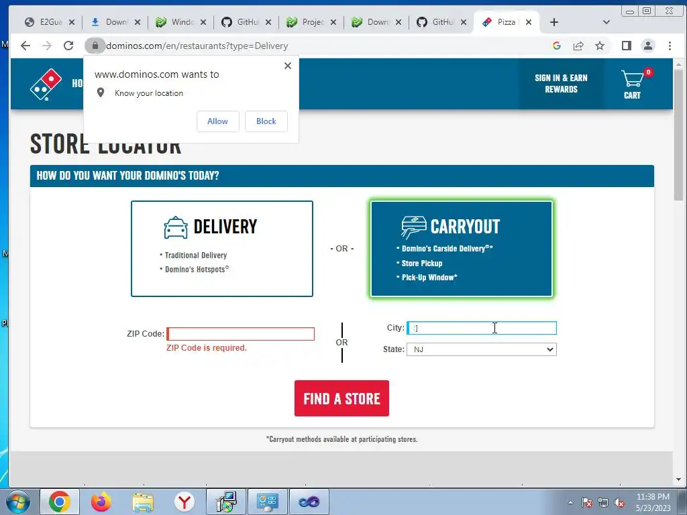
Task: Close the Pizza browser tab
Action: pos(529,22)
